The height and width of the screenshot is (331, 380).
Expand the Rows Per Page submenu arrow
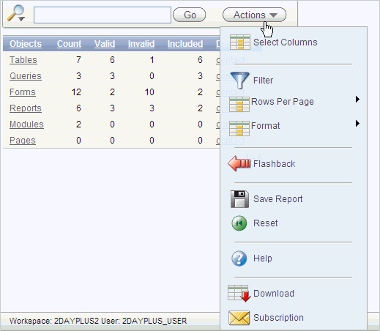click(357, 100)
